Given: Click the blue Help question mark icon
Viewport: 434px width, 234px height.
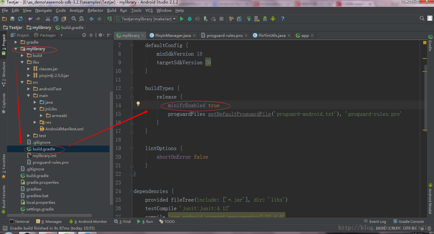Looking at the screenshot, I should tap(282, 19).
